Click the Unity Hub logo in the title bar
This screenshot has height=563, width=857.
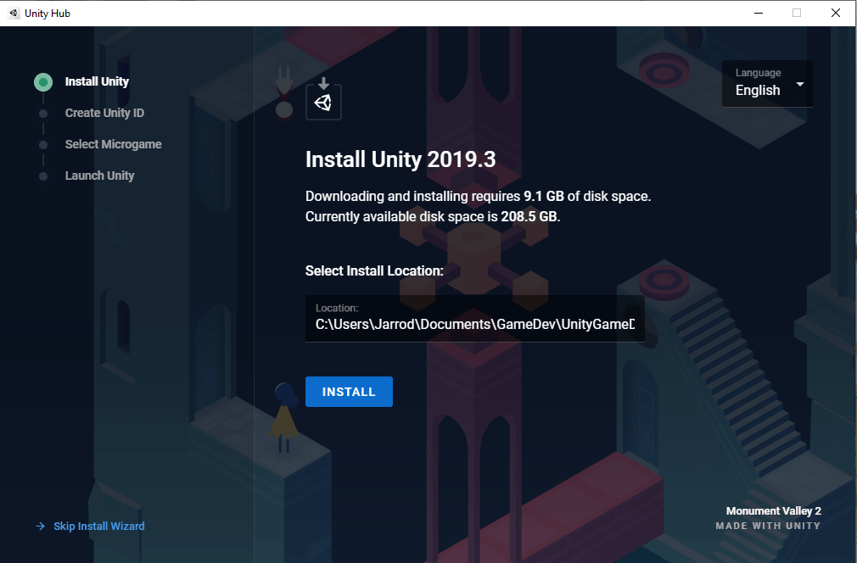point(13,13)
